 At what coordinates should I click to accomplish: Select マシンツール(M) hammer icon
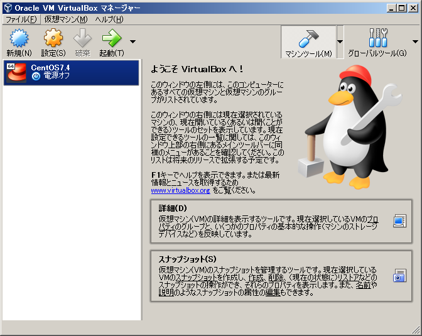coord(308,38)
